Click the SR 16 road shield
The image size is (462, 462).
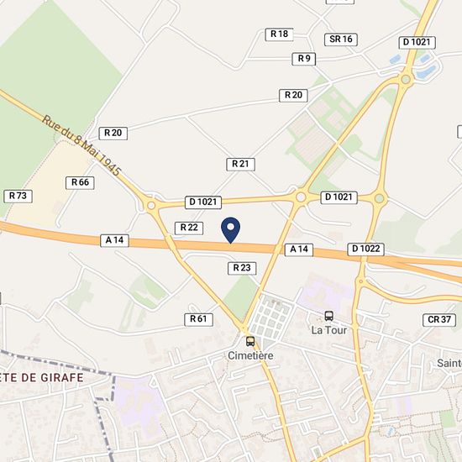(341, 39)
